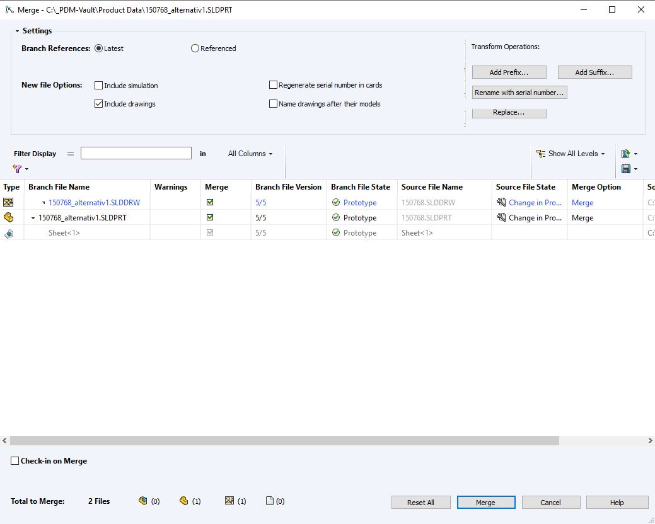Click the export list icon

(625, 154)
